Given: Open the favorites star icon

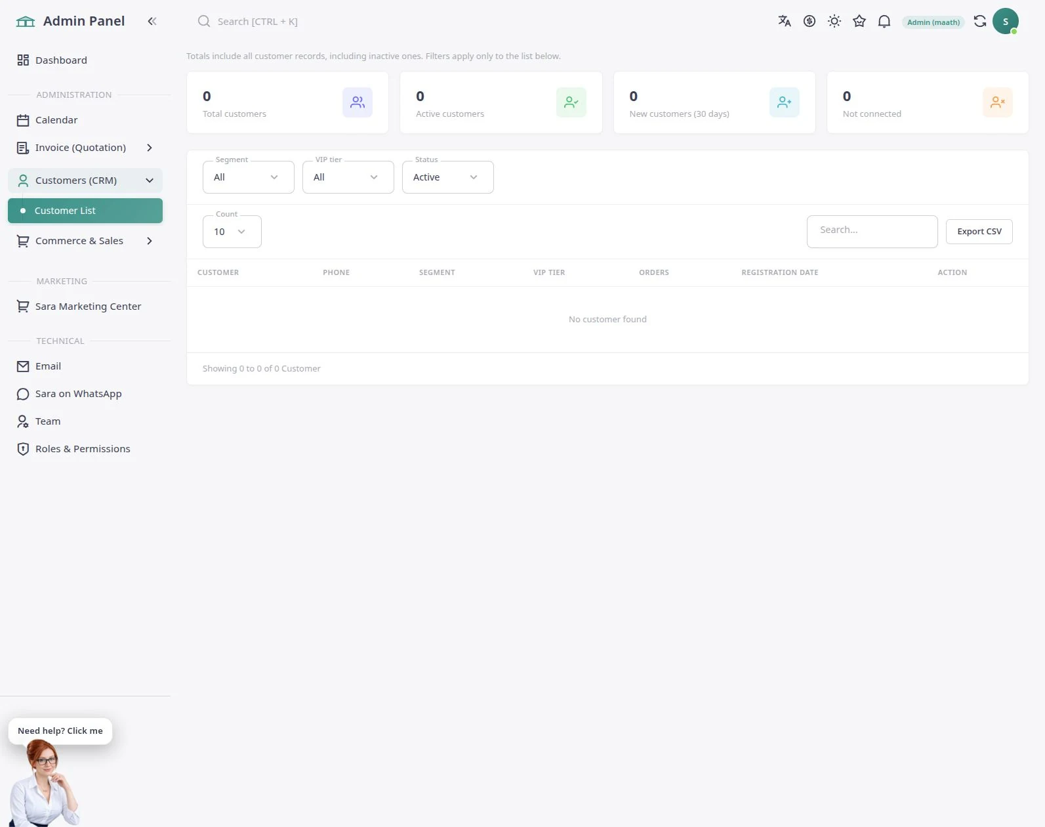Looking at the screenshot, I should tap(859, 21).
